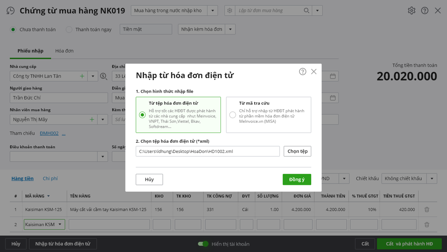This screenshot has width=447, height=252.
Task: Open the currency dropdown arrow
Action: pos(344,178)
